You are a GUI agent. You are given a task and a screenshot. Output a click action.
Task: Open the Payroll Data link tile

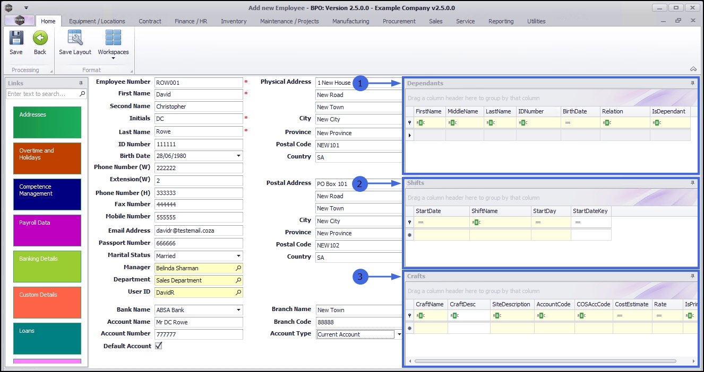click(47, 230)
